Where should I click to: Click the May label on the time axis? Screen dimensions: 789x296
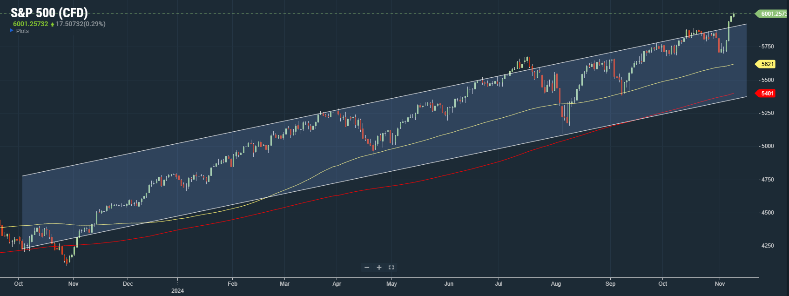[x=391, y=283]
